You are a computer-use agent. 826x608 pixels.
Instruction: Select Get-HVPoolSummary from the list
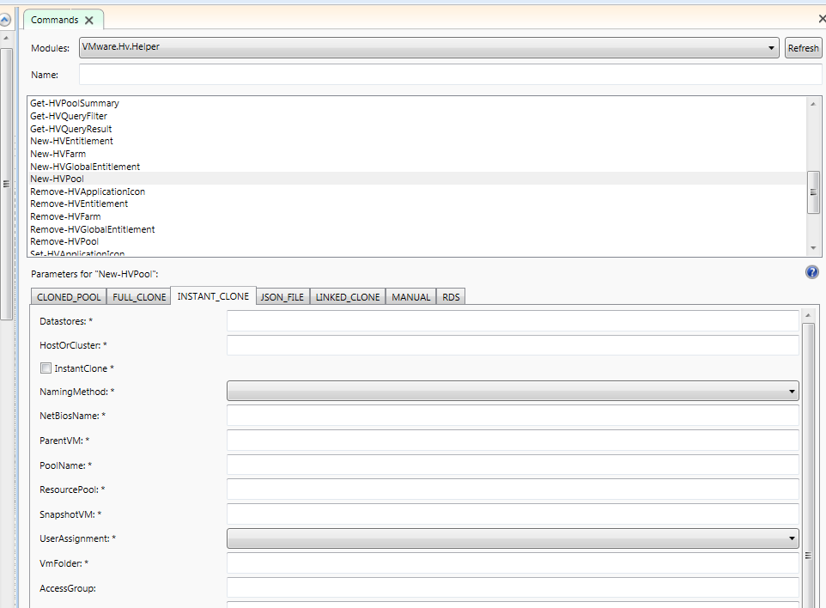click(72, 103)
